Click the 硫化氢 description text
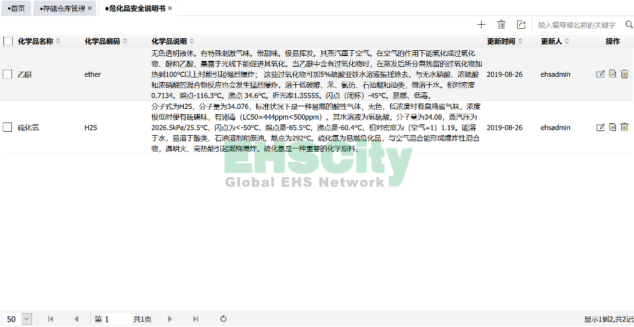 (x=315, y=128)
